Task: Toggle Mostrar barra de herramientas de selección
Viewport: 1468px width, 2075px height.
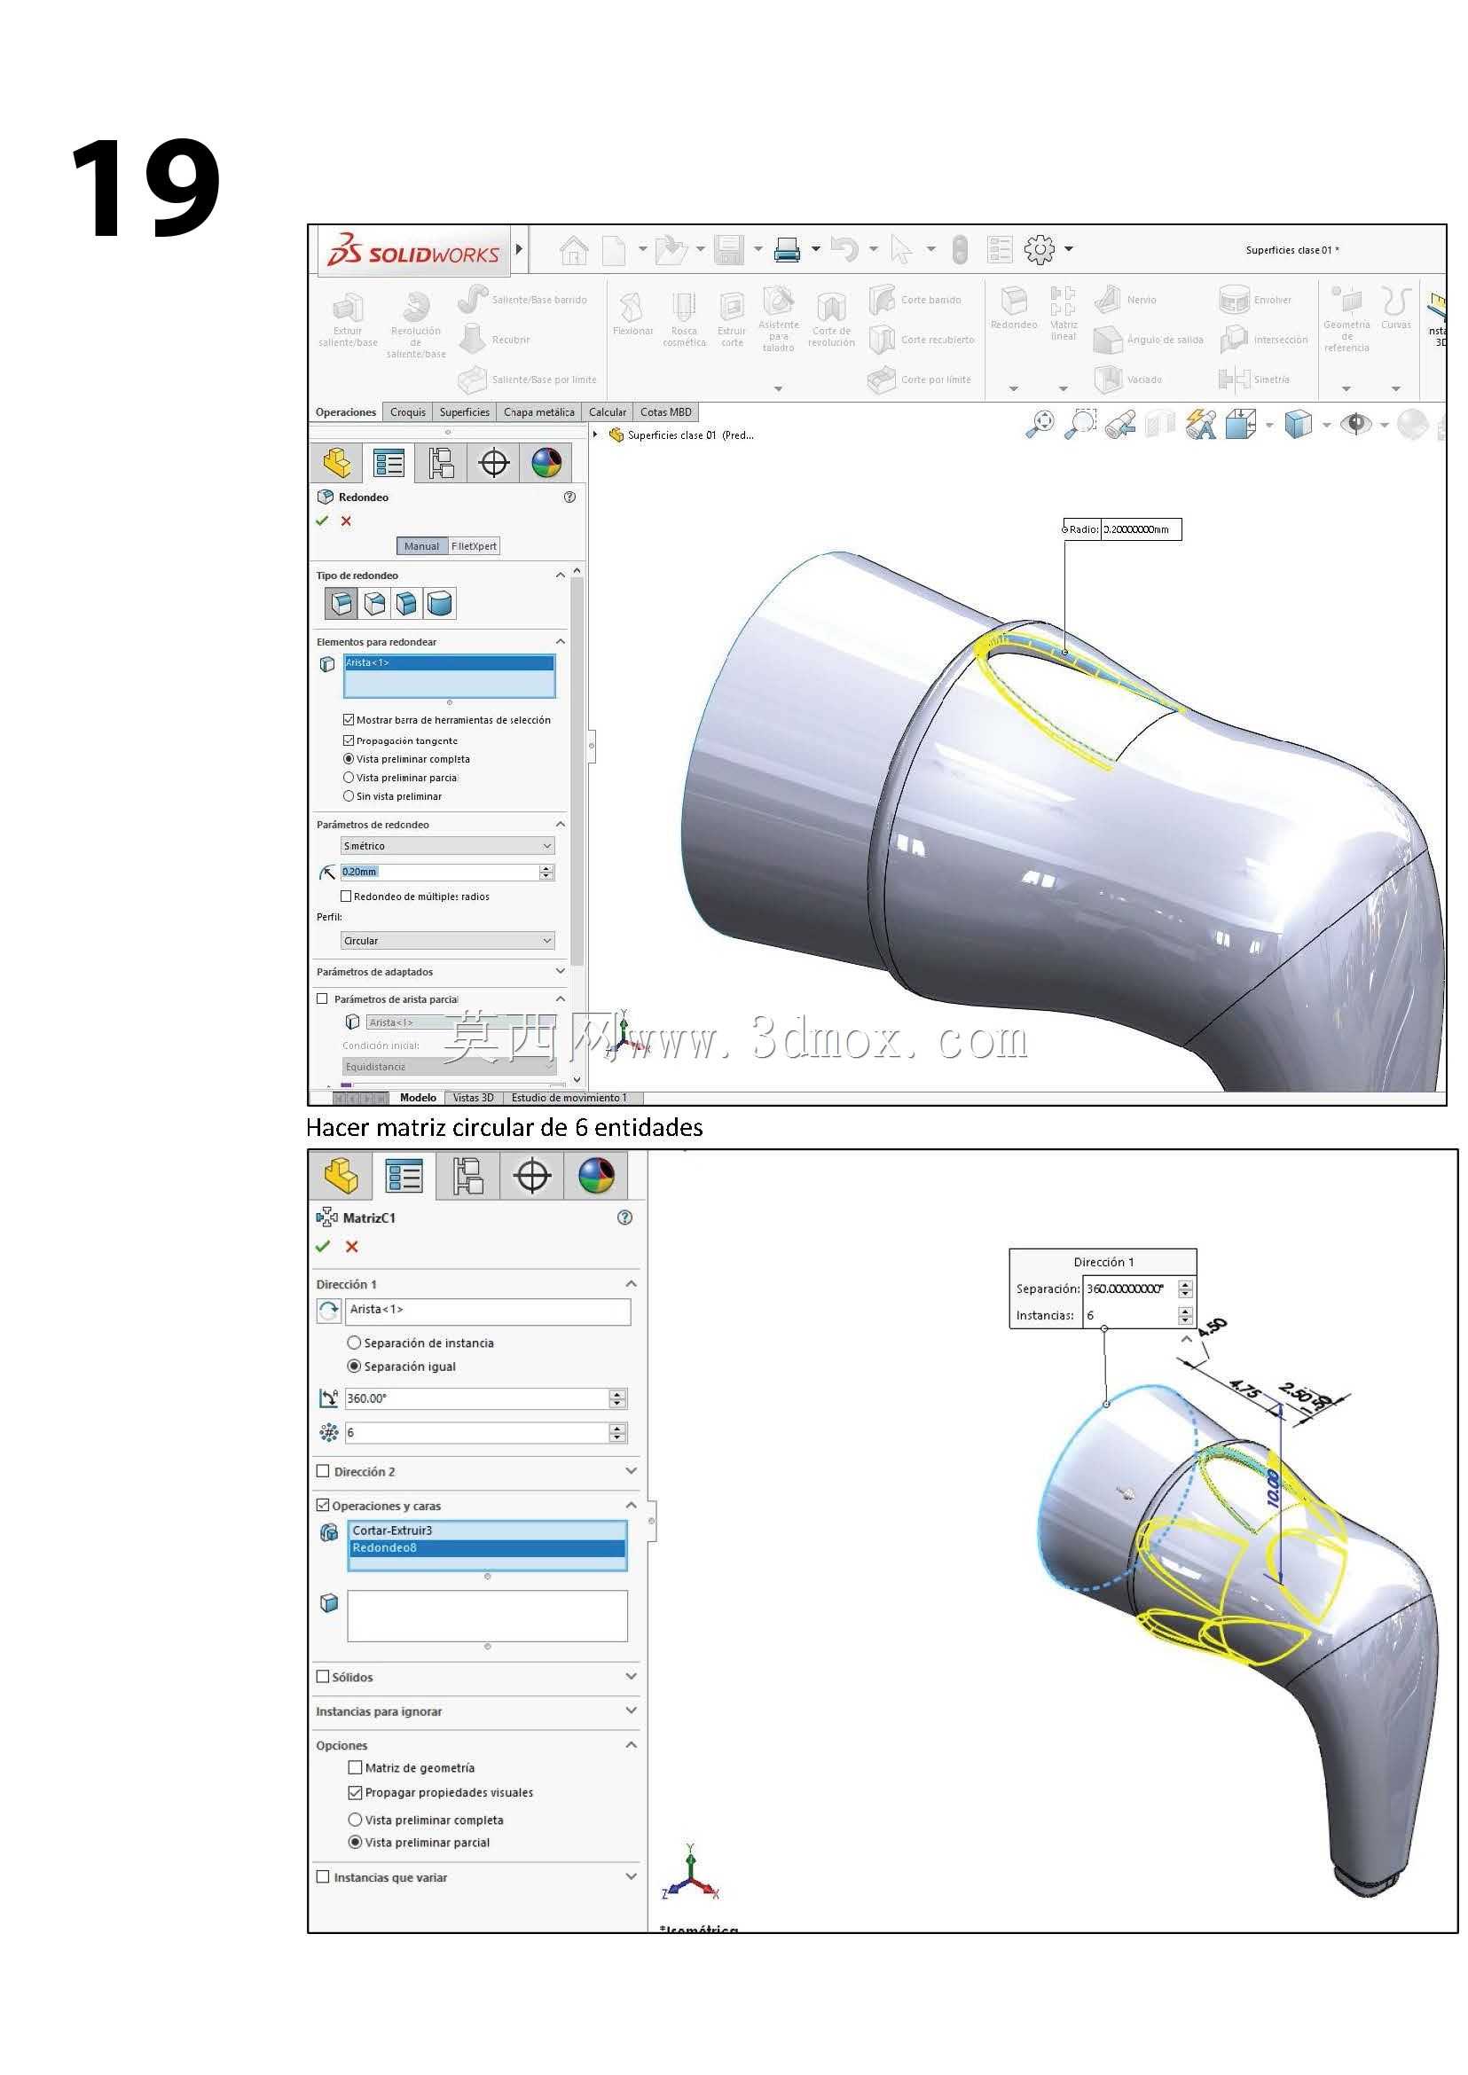Action: pos(348,720)
